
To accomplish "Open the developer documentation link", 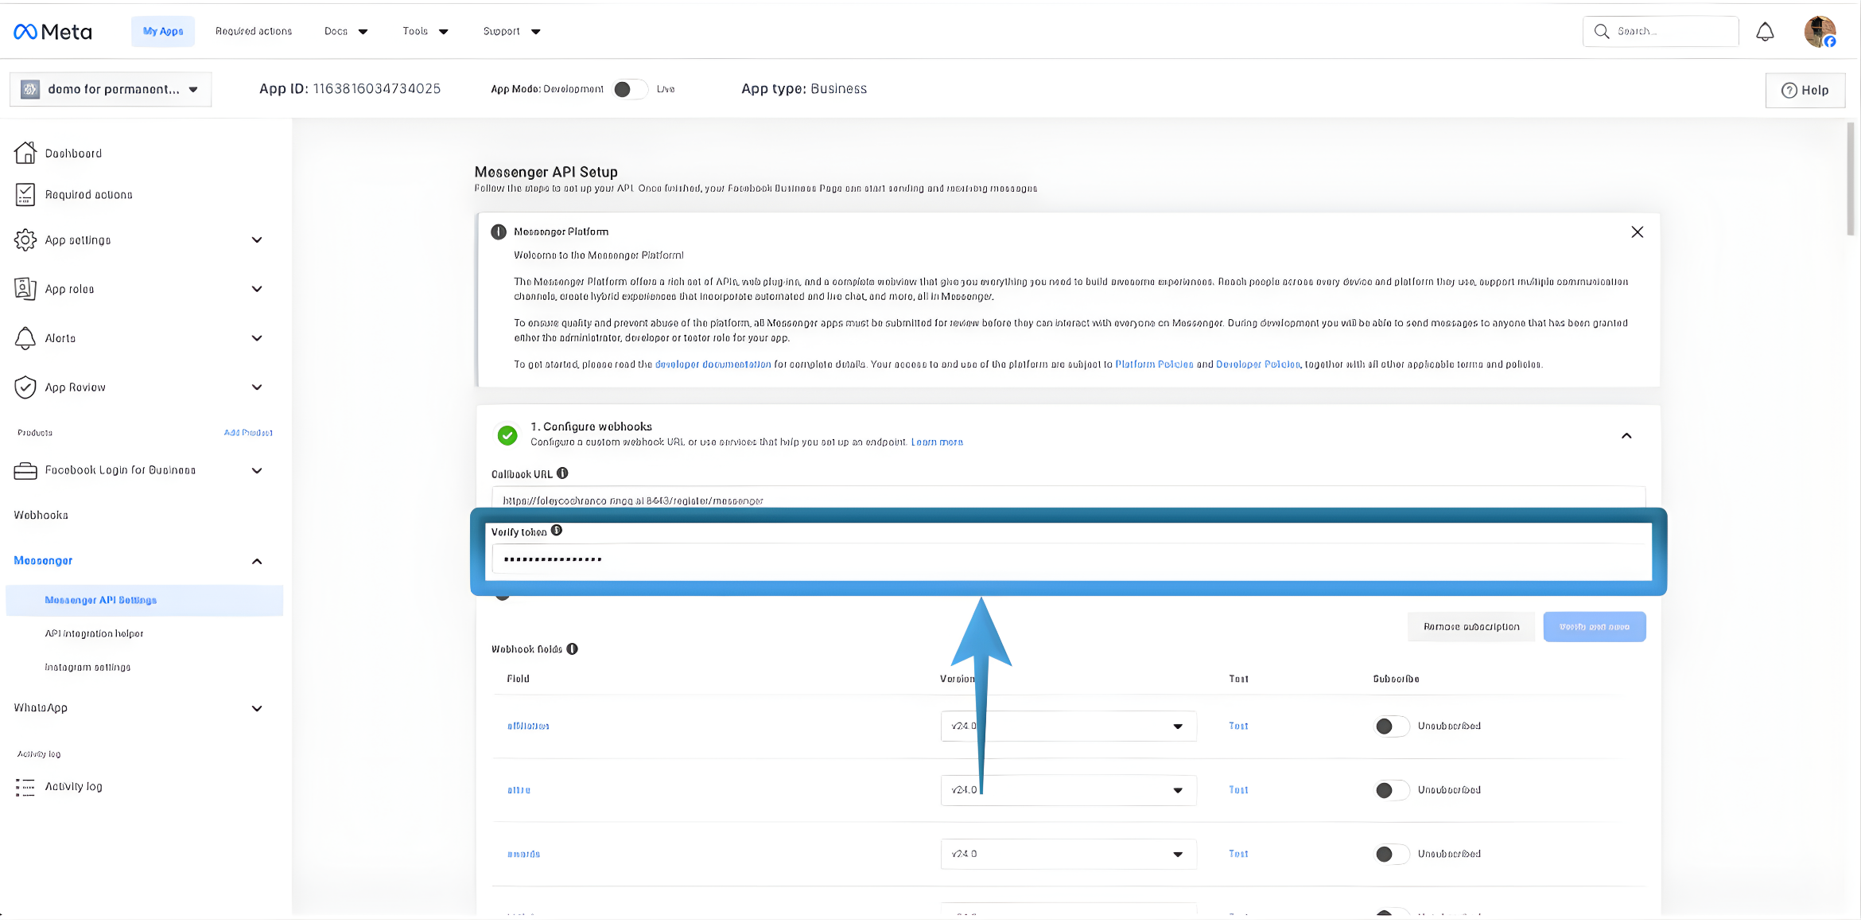I will coord(712,364).
